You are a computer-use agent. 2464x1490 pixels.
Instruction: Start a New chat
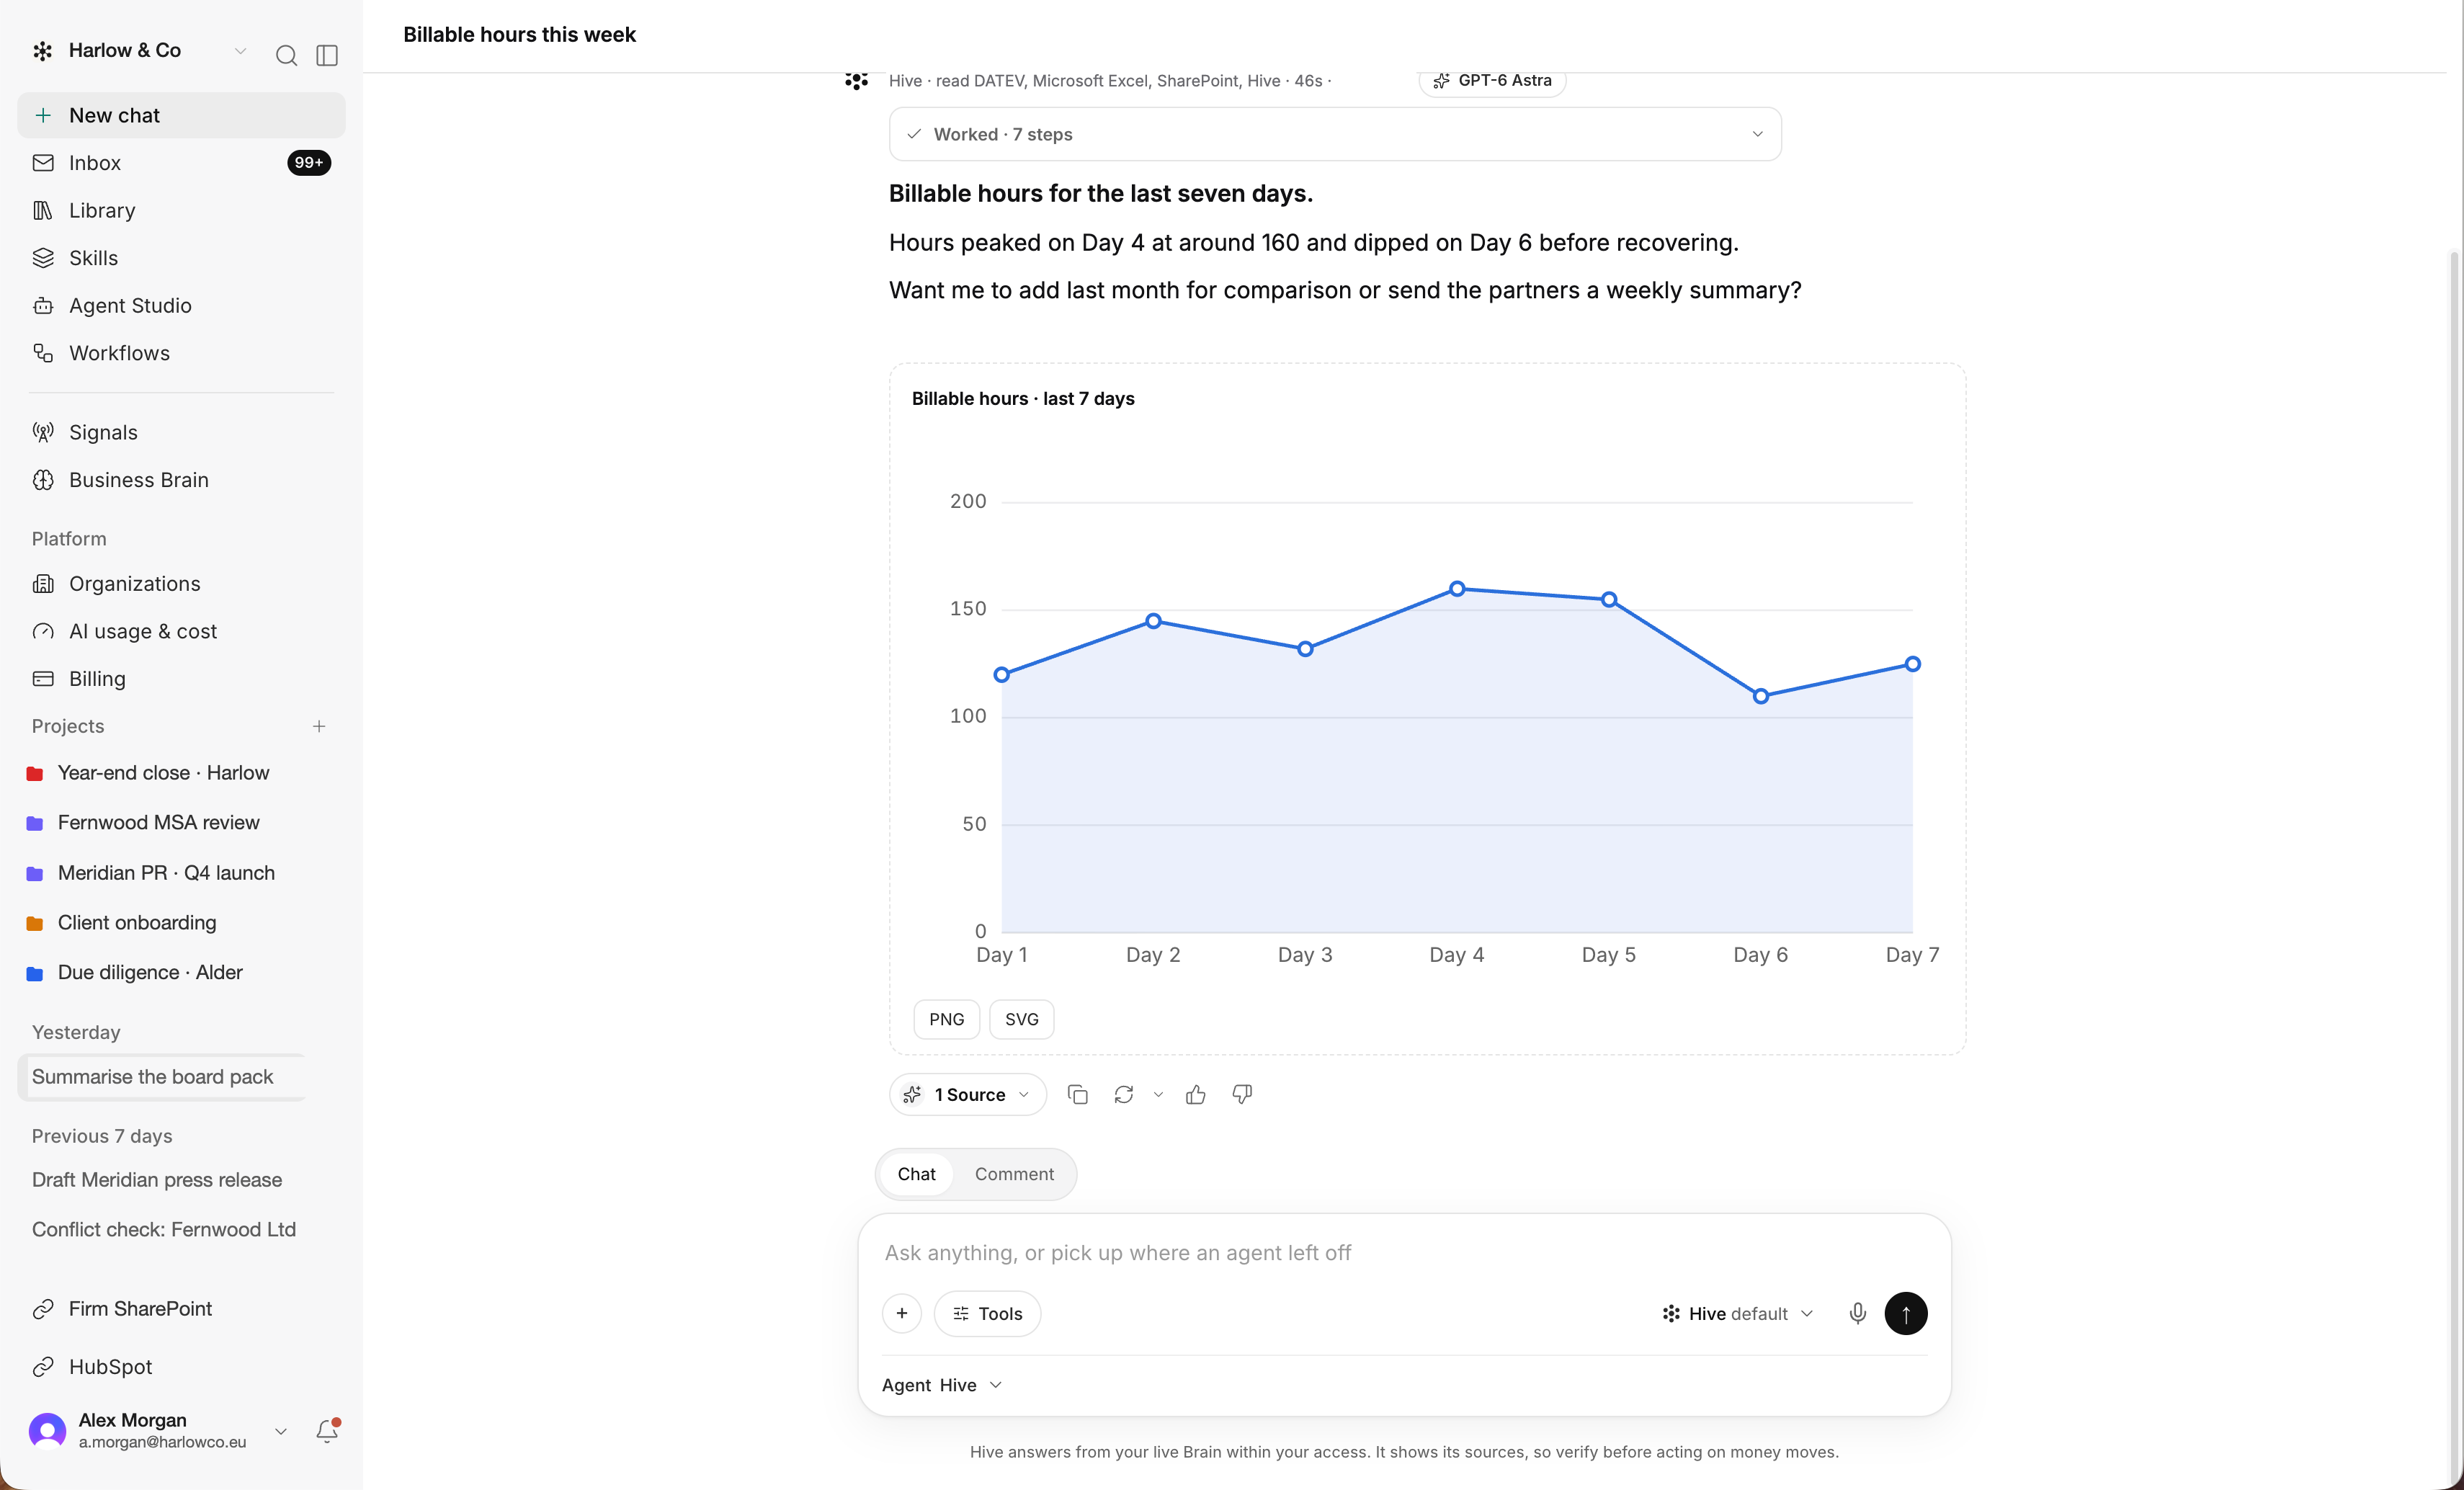coord(181,116)
